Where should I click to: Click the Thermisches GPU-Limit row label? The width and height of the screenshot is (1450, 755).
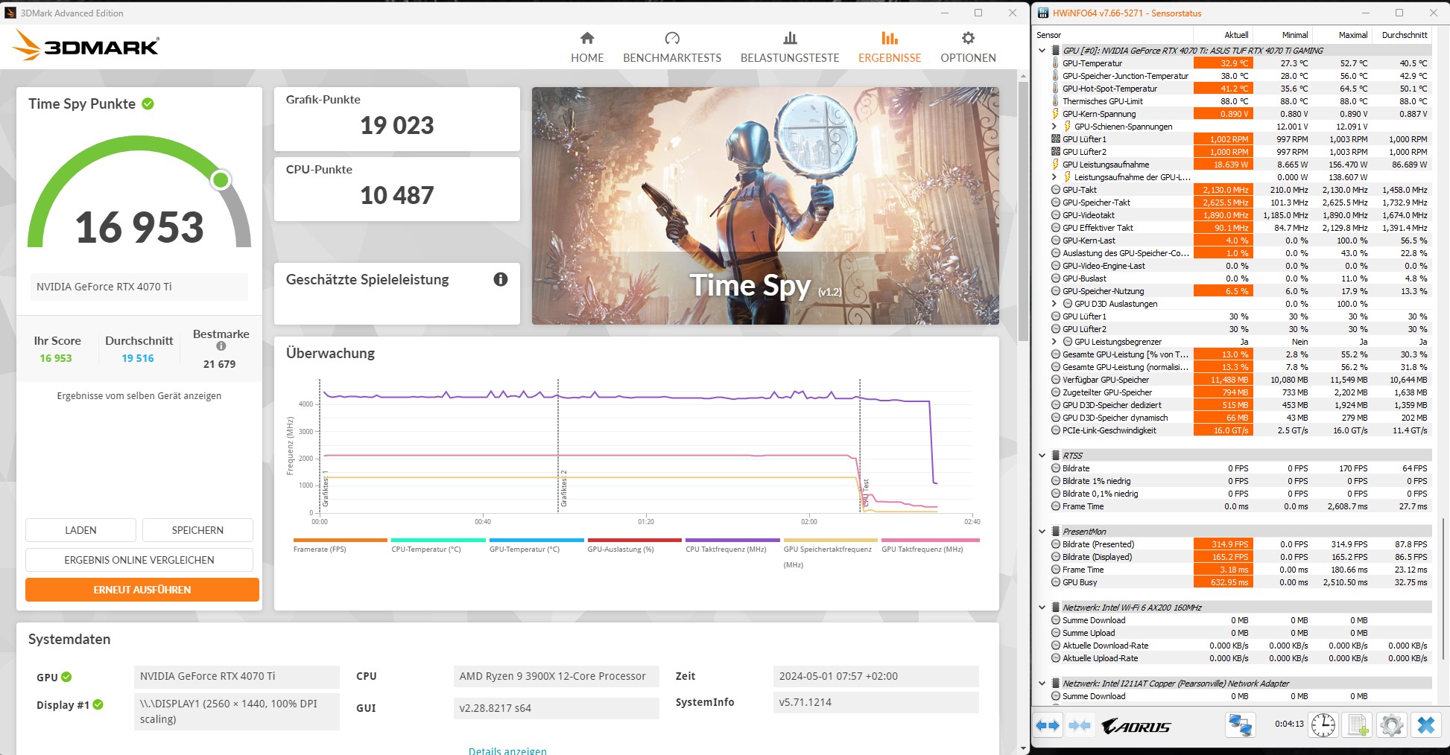click(1102, 101)
